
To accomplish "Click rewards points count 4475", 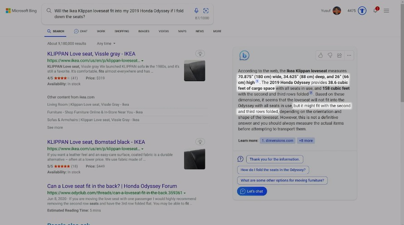I will pyautogui.click(x=351, y=10).
